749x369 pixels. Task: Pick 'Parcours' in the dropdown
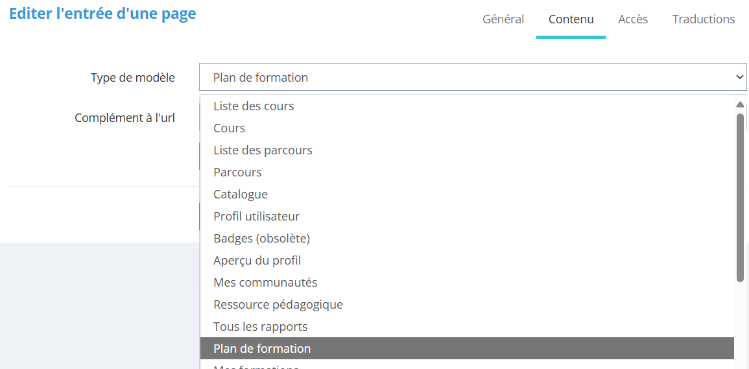coord(237,173)
